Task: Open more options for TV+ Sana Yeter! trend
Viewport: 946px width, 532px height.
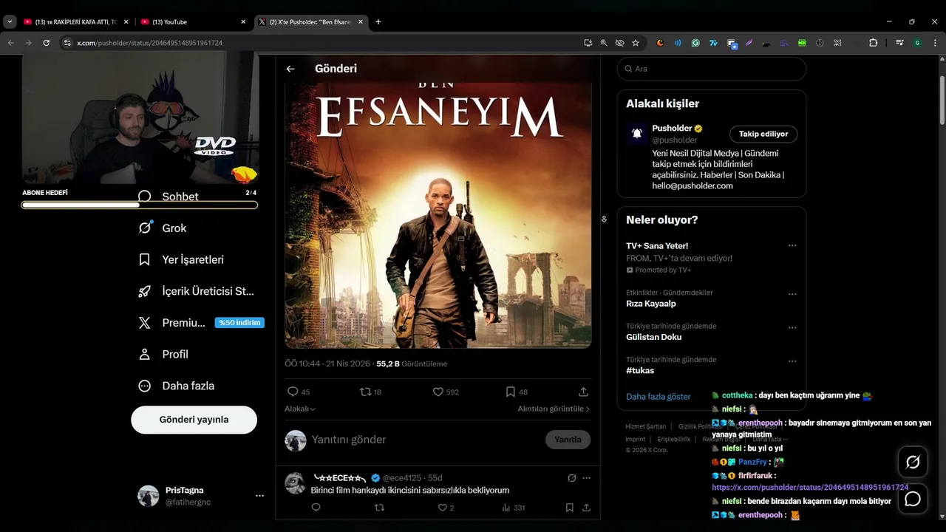Action: click(792, 245)
